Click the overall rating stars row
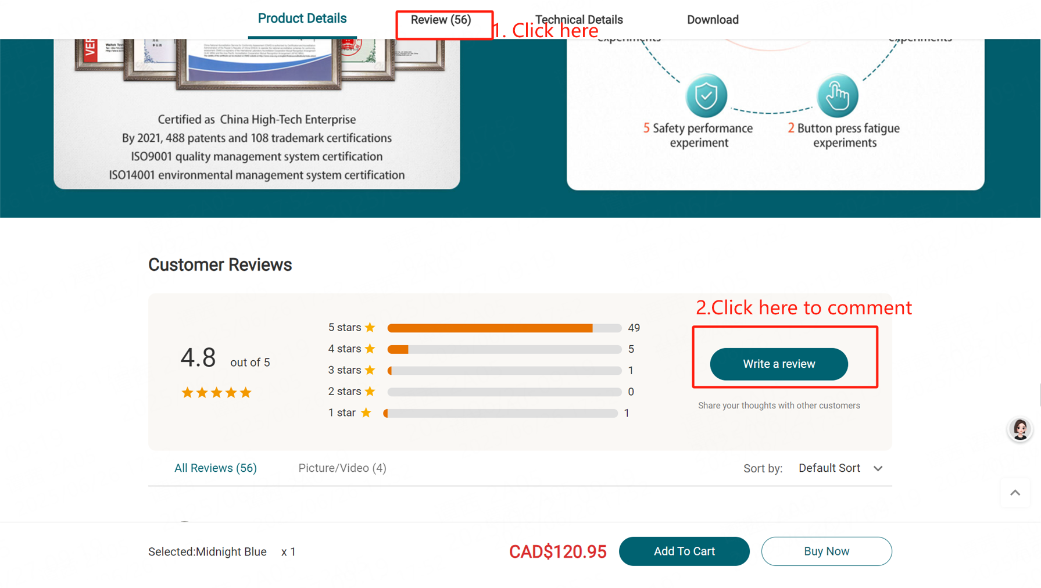The image size is (1041, 588). tap(216, 393)
